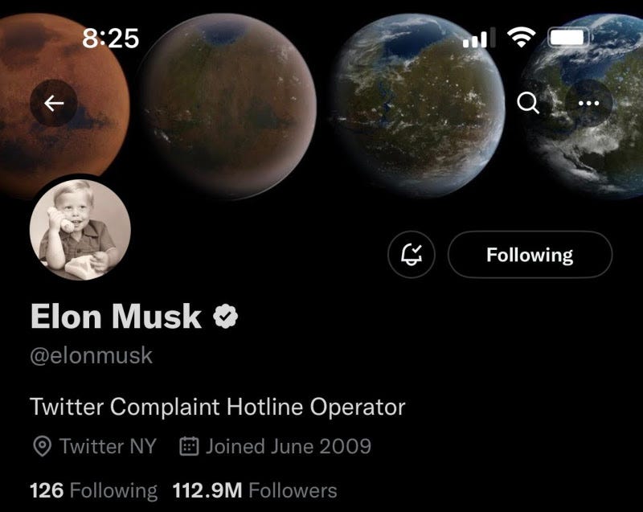This screenshot has width=643, height=512.
Task: Open the Twitter NY location text
Action: [x=109, y=446]
